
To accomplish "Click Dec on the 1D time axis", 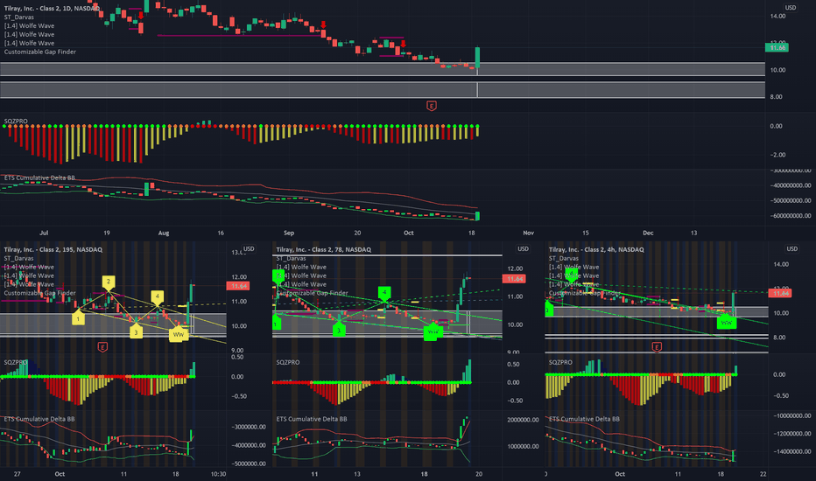I will click(x=648, y=233).
